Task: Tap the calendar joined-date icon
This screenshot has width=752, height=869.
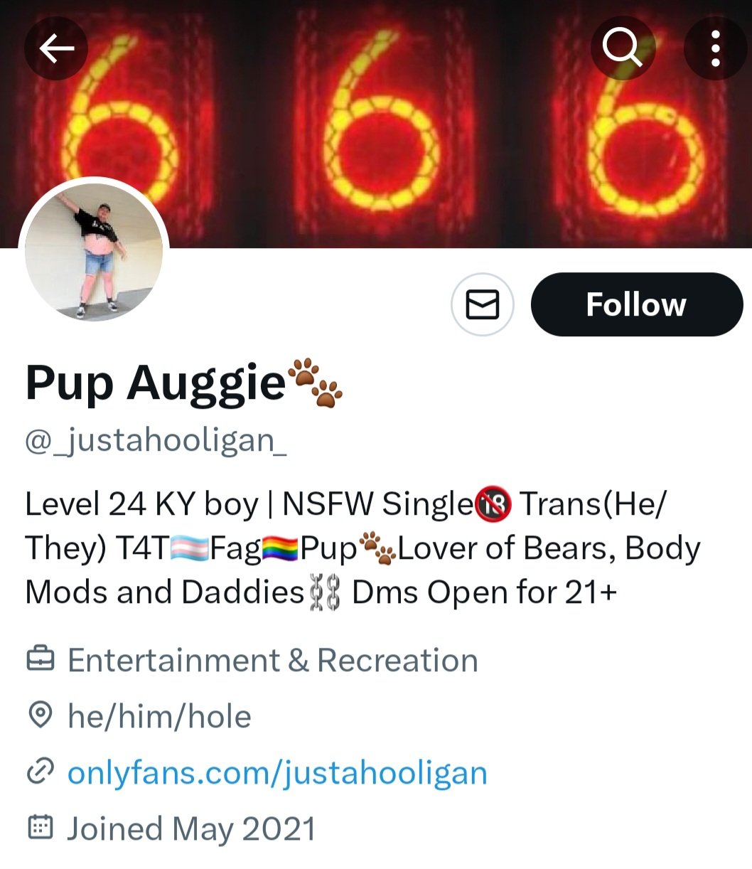Action: click(40, 828)
